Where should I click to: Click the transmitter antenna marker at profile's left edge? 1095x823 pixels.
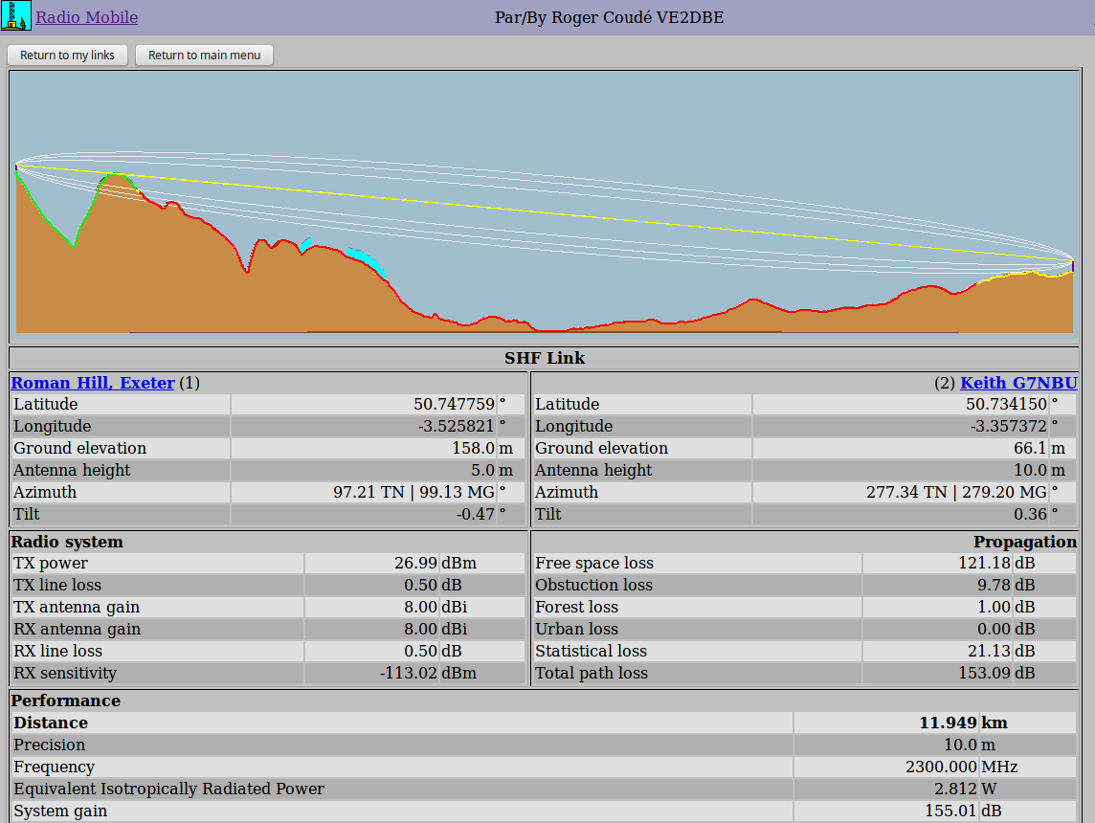[x=16, y=167]
